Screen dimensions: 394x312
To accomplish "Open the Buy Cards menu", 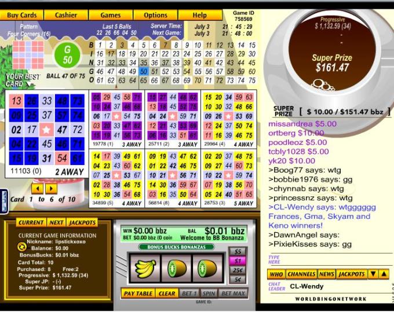I will click(22, 15).
